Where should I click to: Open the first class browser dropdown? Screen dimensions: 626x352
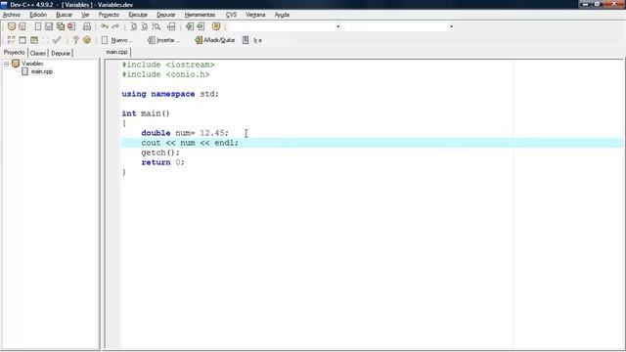tap(337, 26)
